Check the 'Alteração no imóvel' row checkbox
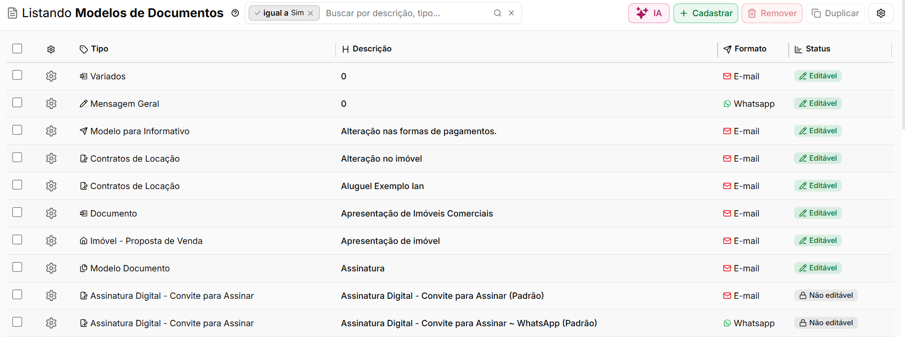This screenshot has width=905, height=337. point(17,157)
